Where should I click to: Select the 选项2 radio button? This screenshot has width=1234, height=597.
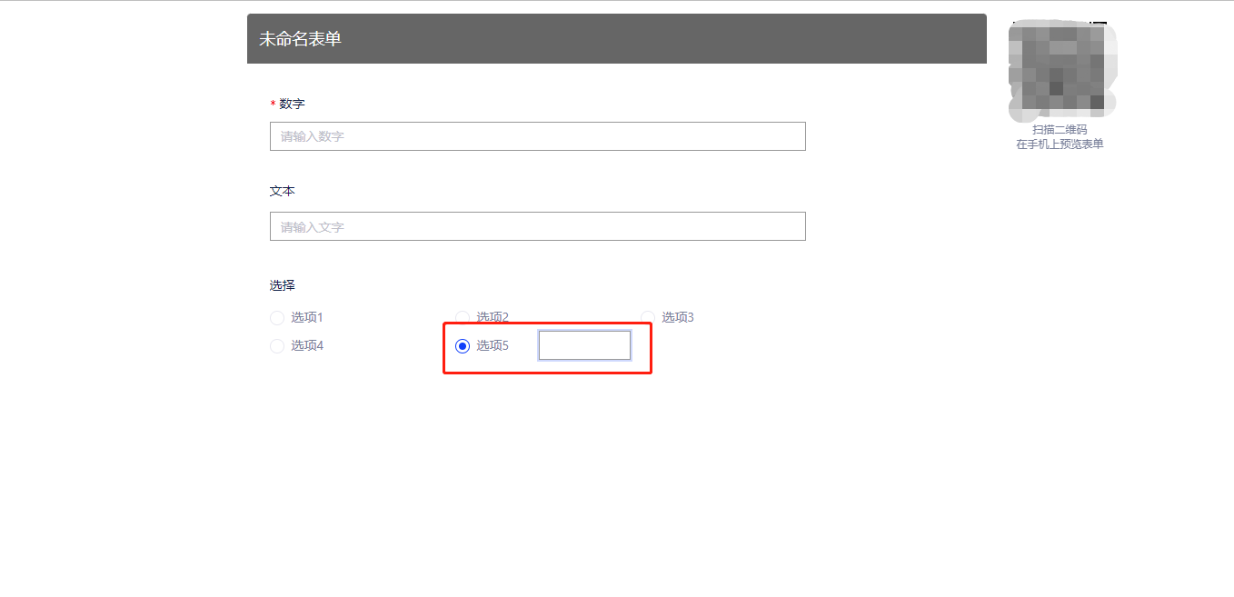click(463, 318)
